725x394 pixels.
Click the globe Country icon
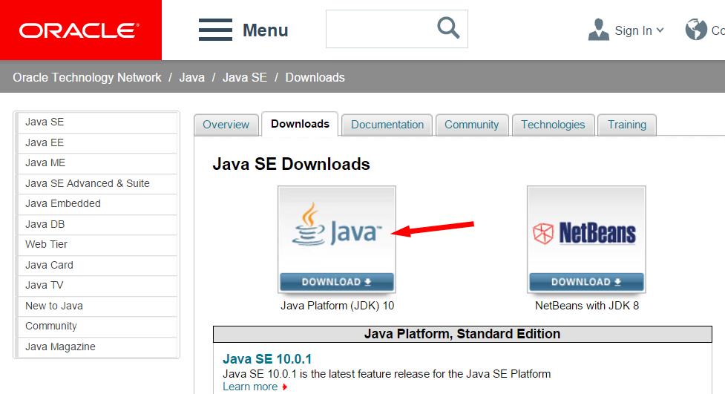click(696, 30)
